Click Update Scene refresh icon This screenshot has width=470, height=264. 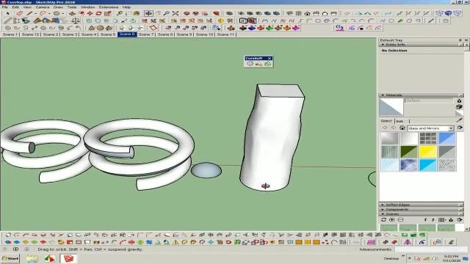(383, 220)
